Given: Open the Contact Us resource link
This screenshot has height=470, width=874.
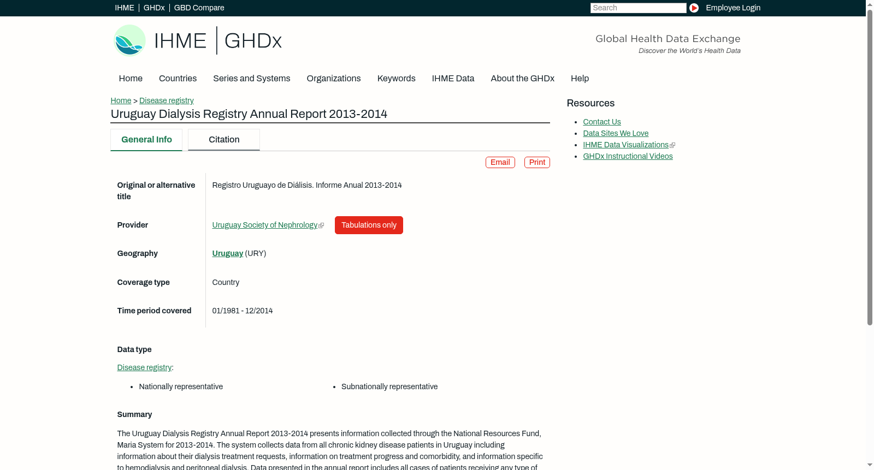Looking at the screenshot, I should 601,122.
